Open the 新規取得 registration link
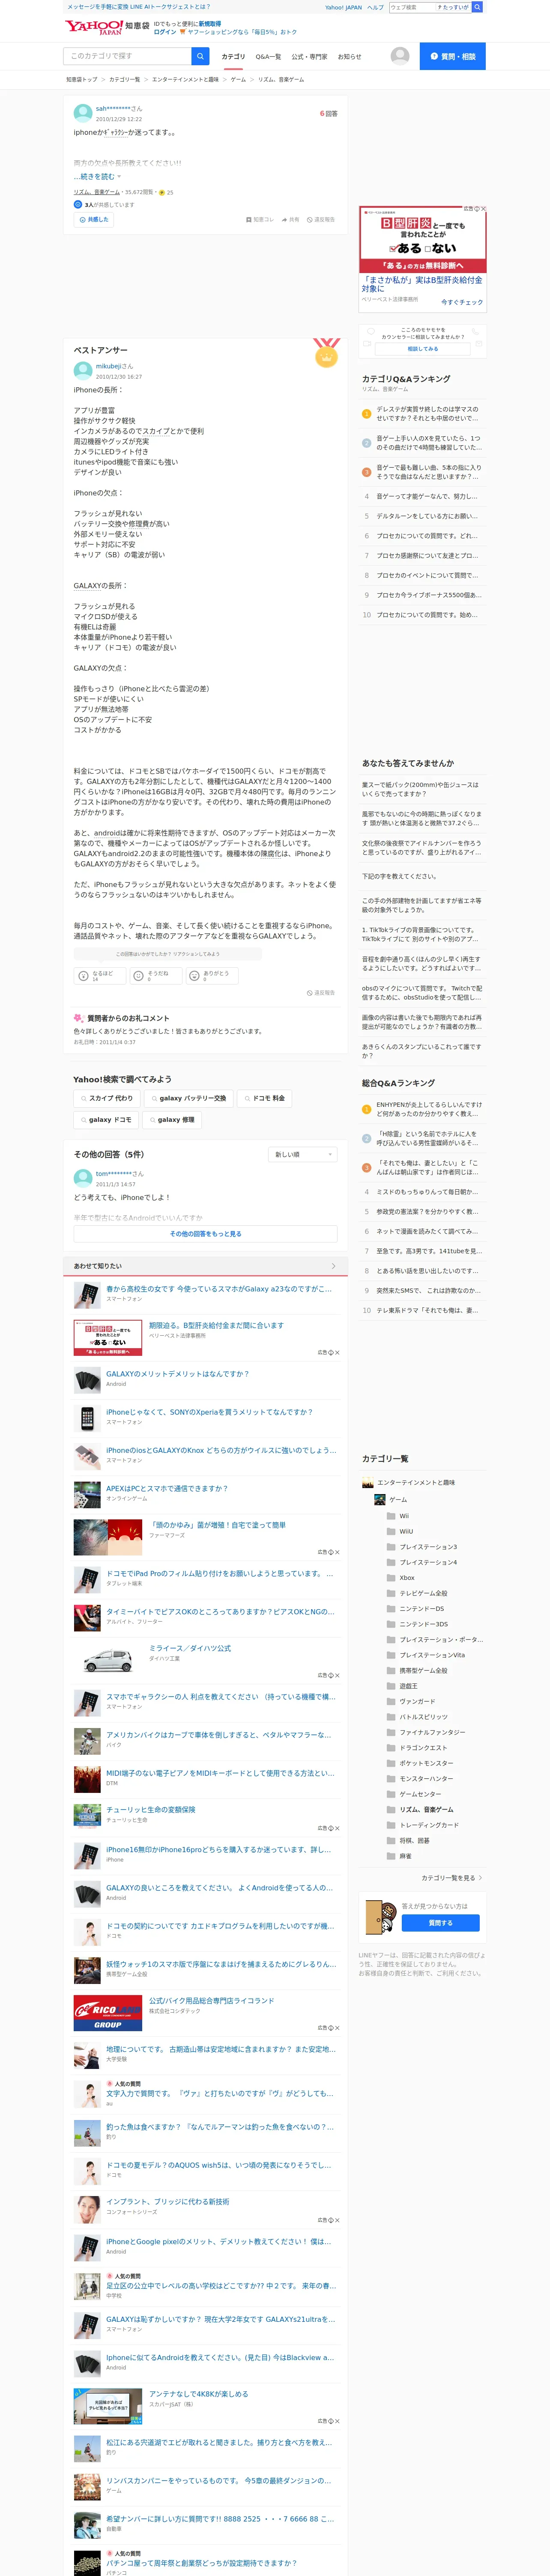Image resolution: width=550 pixels, height=2576 pixels. [x=209, y=24]
